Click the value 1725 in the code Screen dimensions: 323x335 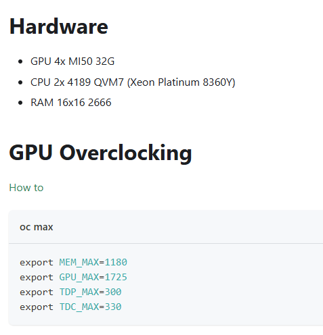click(116, 277)
